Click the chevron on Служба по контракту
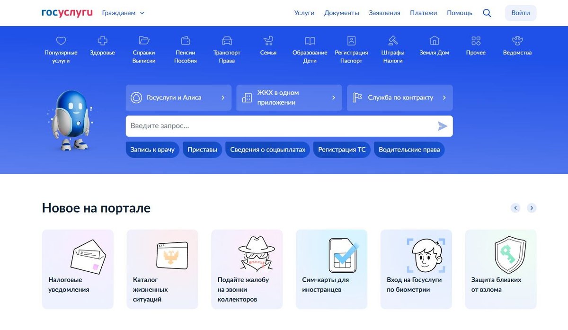This screenshot has height=330, width=568. 444,98
